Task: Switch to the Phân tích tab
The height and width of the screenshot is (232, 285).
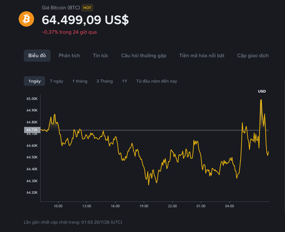Action: (69, 56)
